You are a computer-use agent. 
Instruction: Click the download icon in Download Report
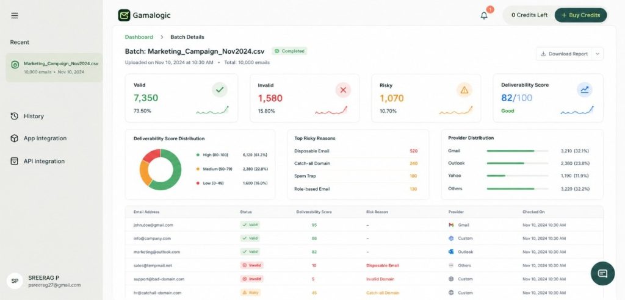click(543, 54)
